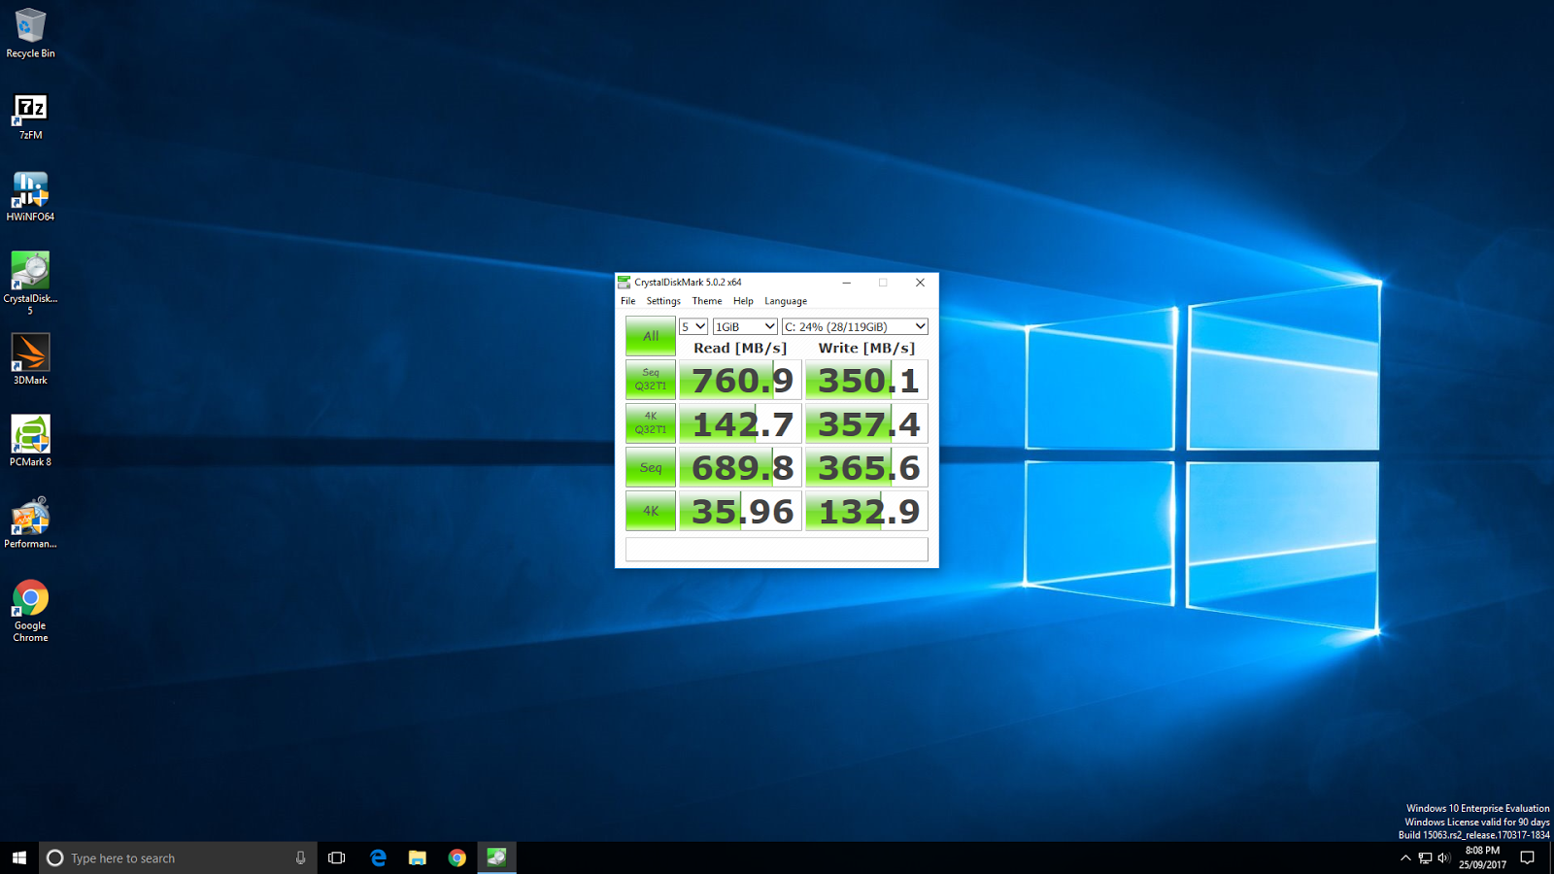Run the Seq Q32T1 test
The width and height of the screenshot is (1554, 874).
coord(651,380)
